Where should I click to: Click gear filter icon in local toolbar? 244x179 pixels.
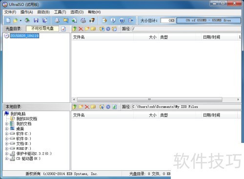108,107
